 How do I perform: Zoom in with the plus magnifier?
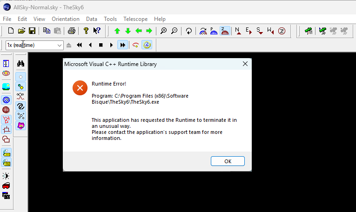[163, 31]
